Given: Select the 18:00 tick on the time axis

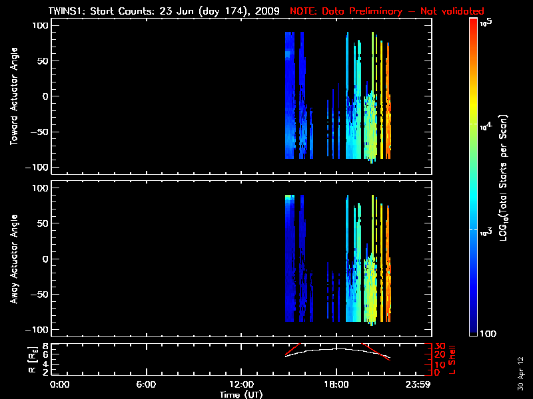Looking at the screenshot, I should pos(336,384).
